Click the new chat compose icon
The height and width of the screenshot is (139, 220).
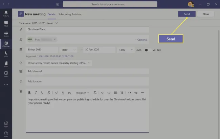pyautogui.click(x=58, y=4)
